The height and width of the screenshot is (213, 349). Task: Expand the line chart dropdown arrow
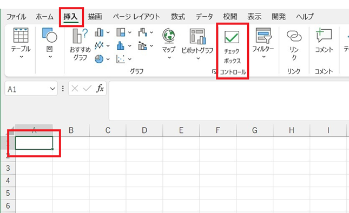108,46
